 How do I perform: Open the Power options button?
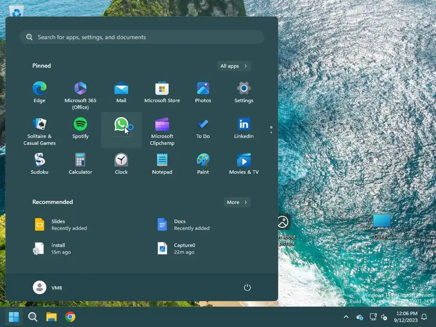247,287
